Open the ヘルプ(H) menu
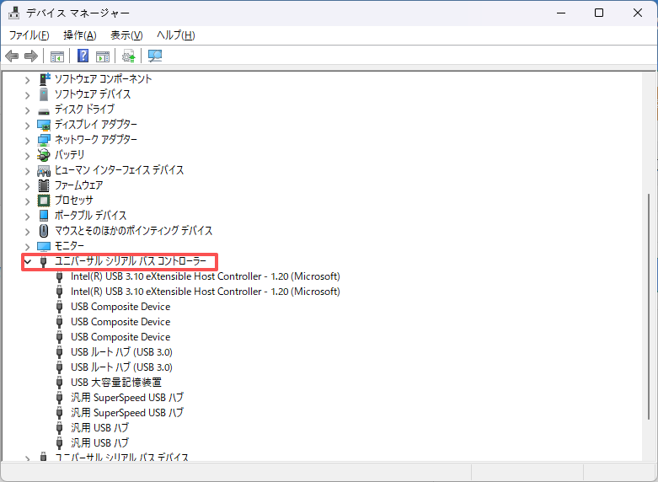Screen dimensions: 658x482 pos(176,35)
